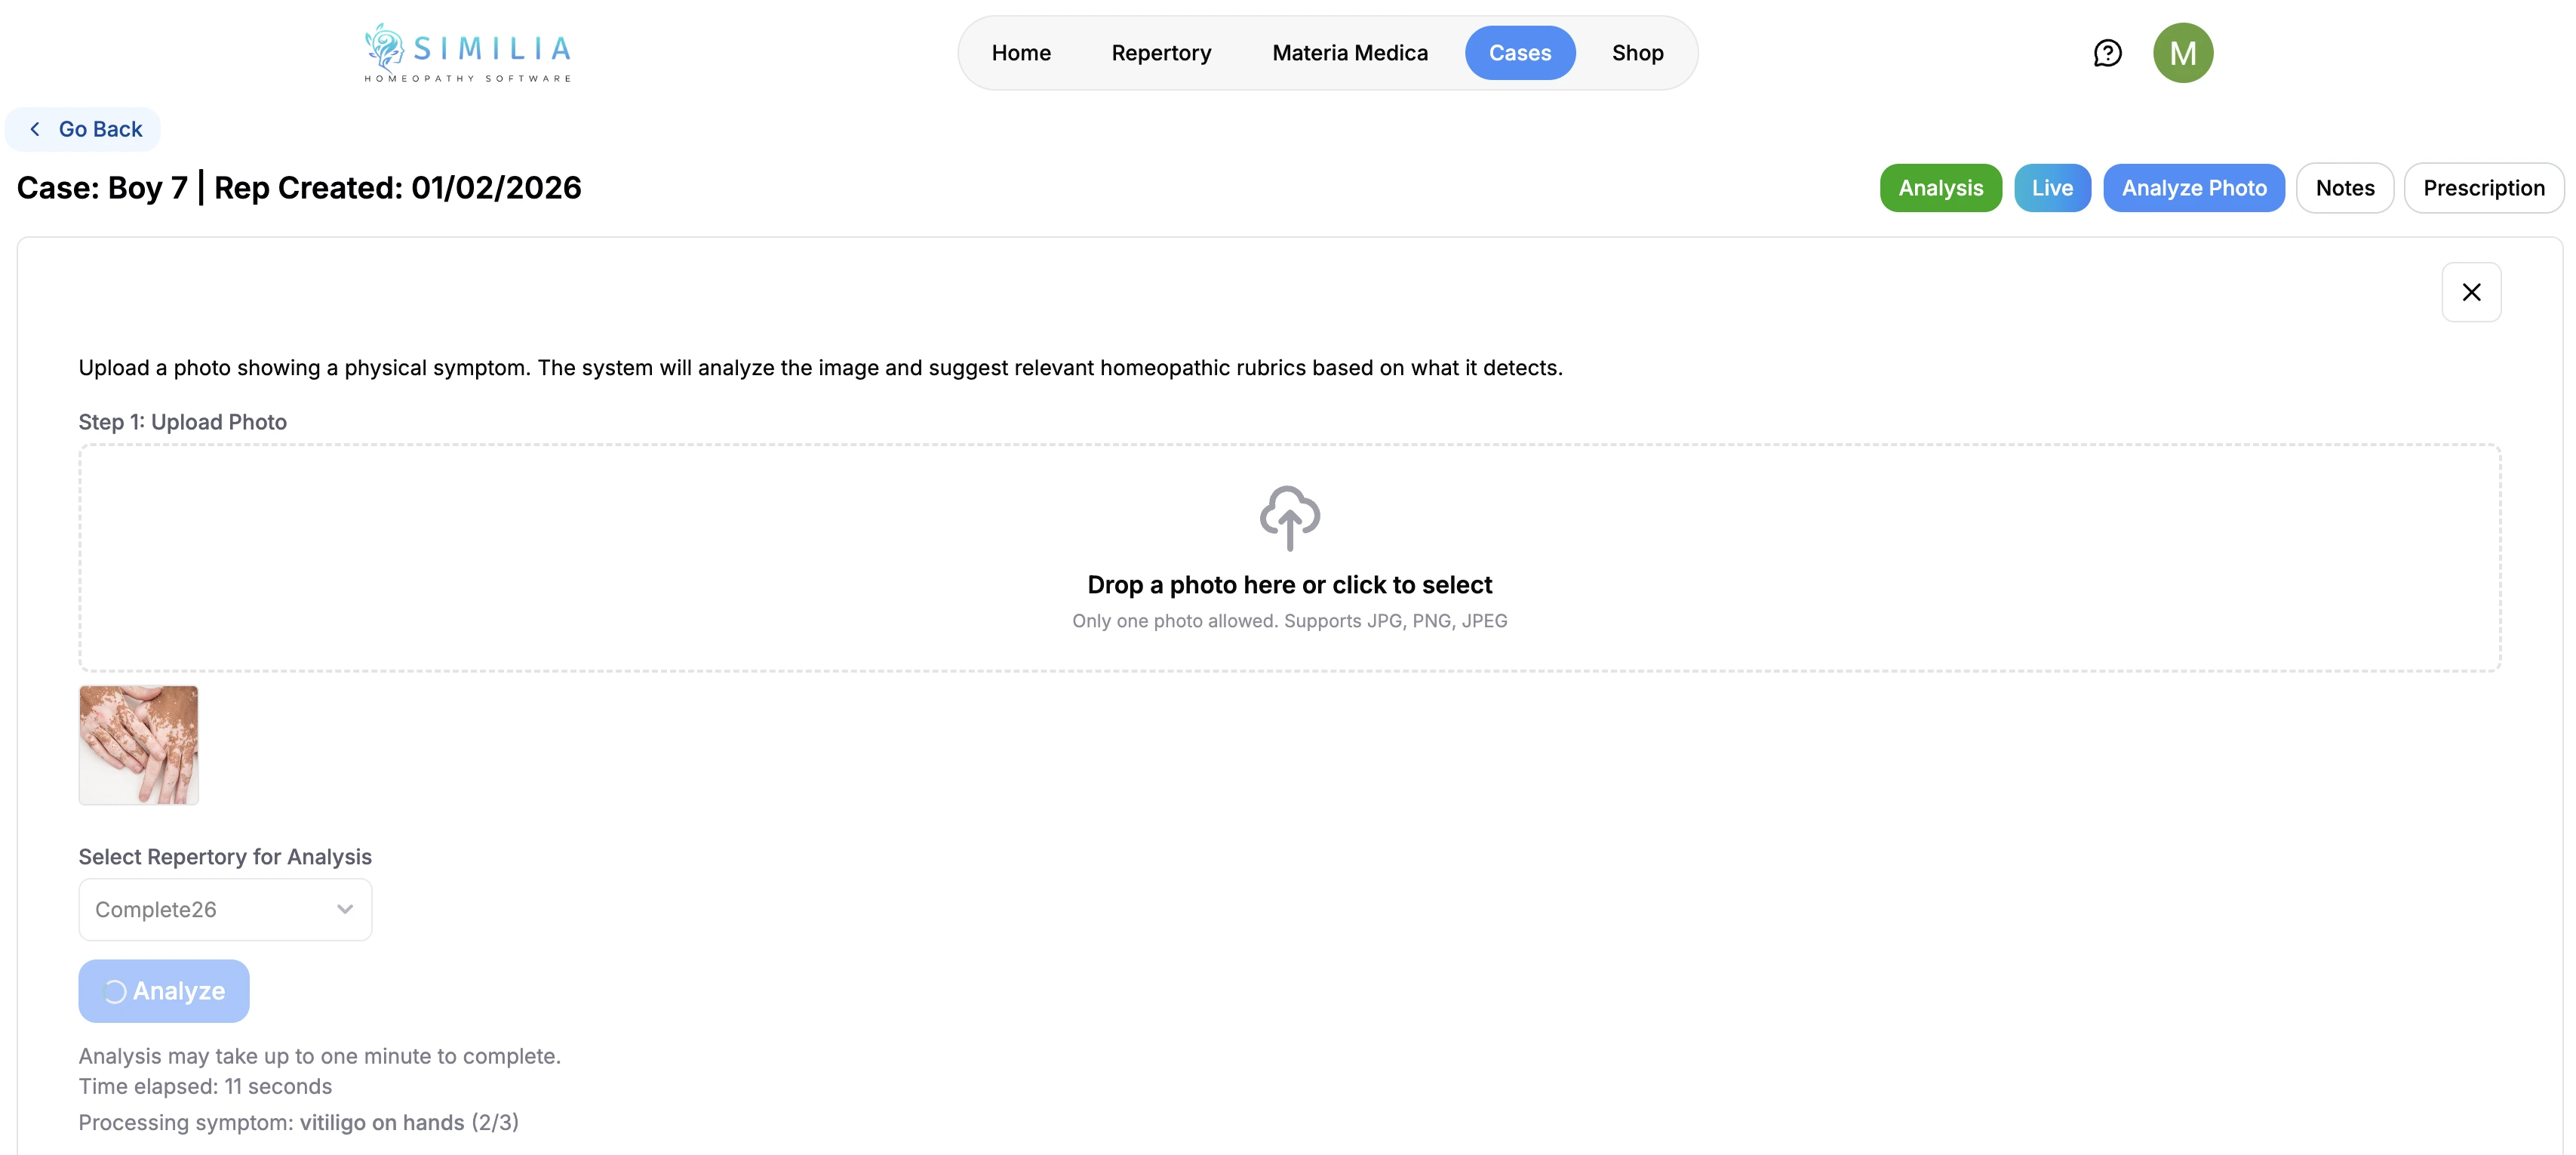Click the Similia Homeopathy Software logo
This screenshot has width=2576, height=1155.
(468, 53)
